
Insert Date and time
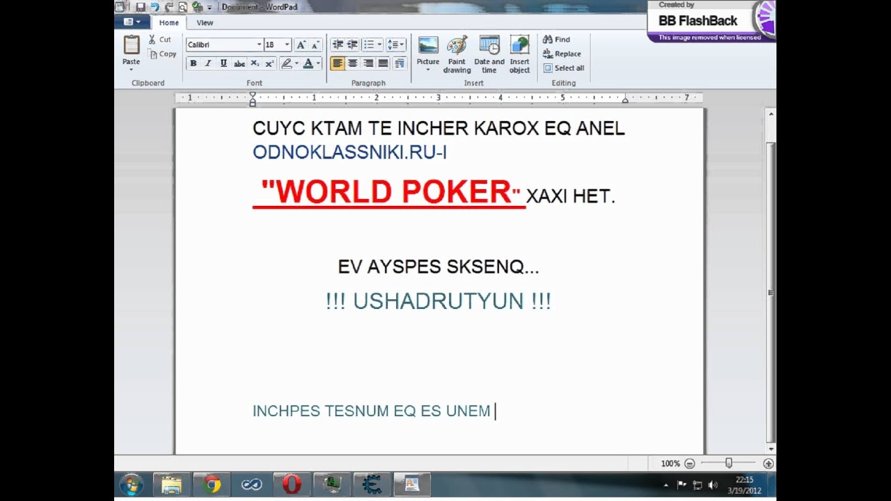pos(489,54)
